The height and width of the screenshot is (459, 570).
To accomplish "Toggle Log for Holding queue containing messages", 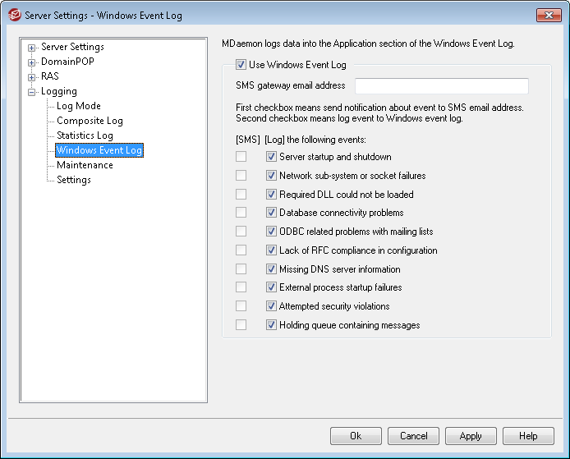I will tap(271, 325).
